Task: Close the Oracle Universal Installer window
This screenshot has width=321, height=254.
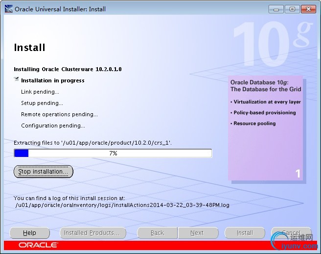Action: [x=308, y=9]
